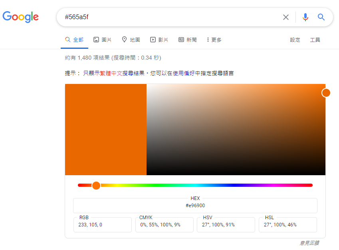Click the 影片 (Videos) play icon

click(152, 40)
